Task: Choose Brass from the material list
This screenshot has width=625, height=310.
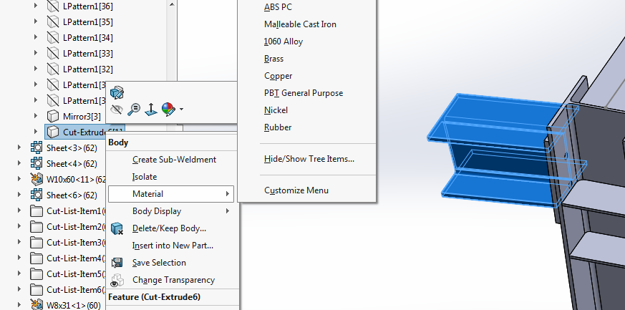Action: coord(273,59)
